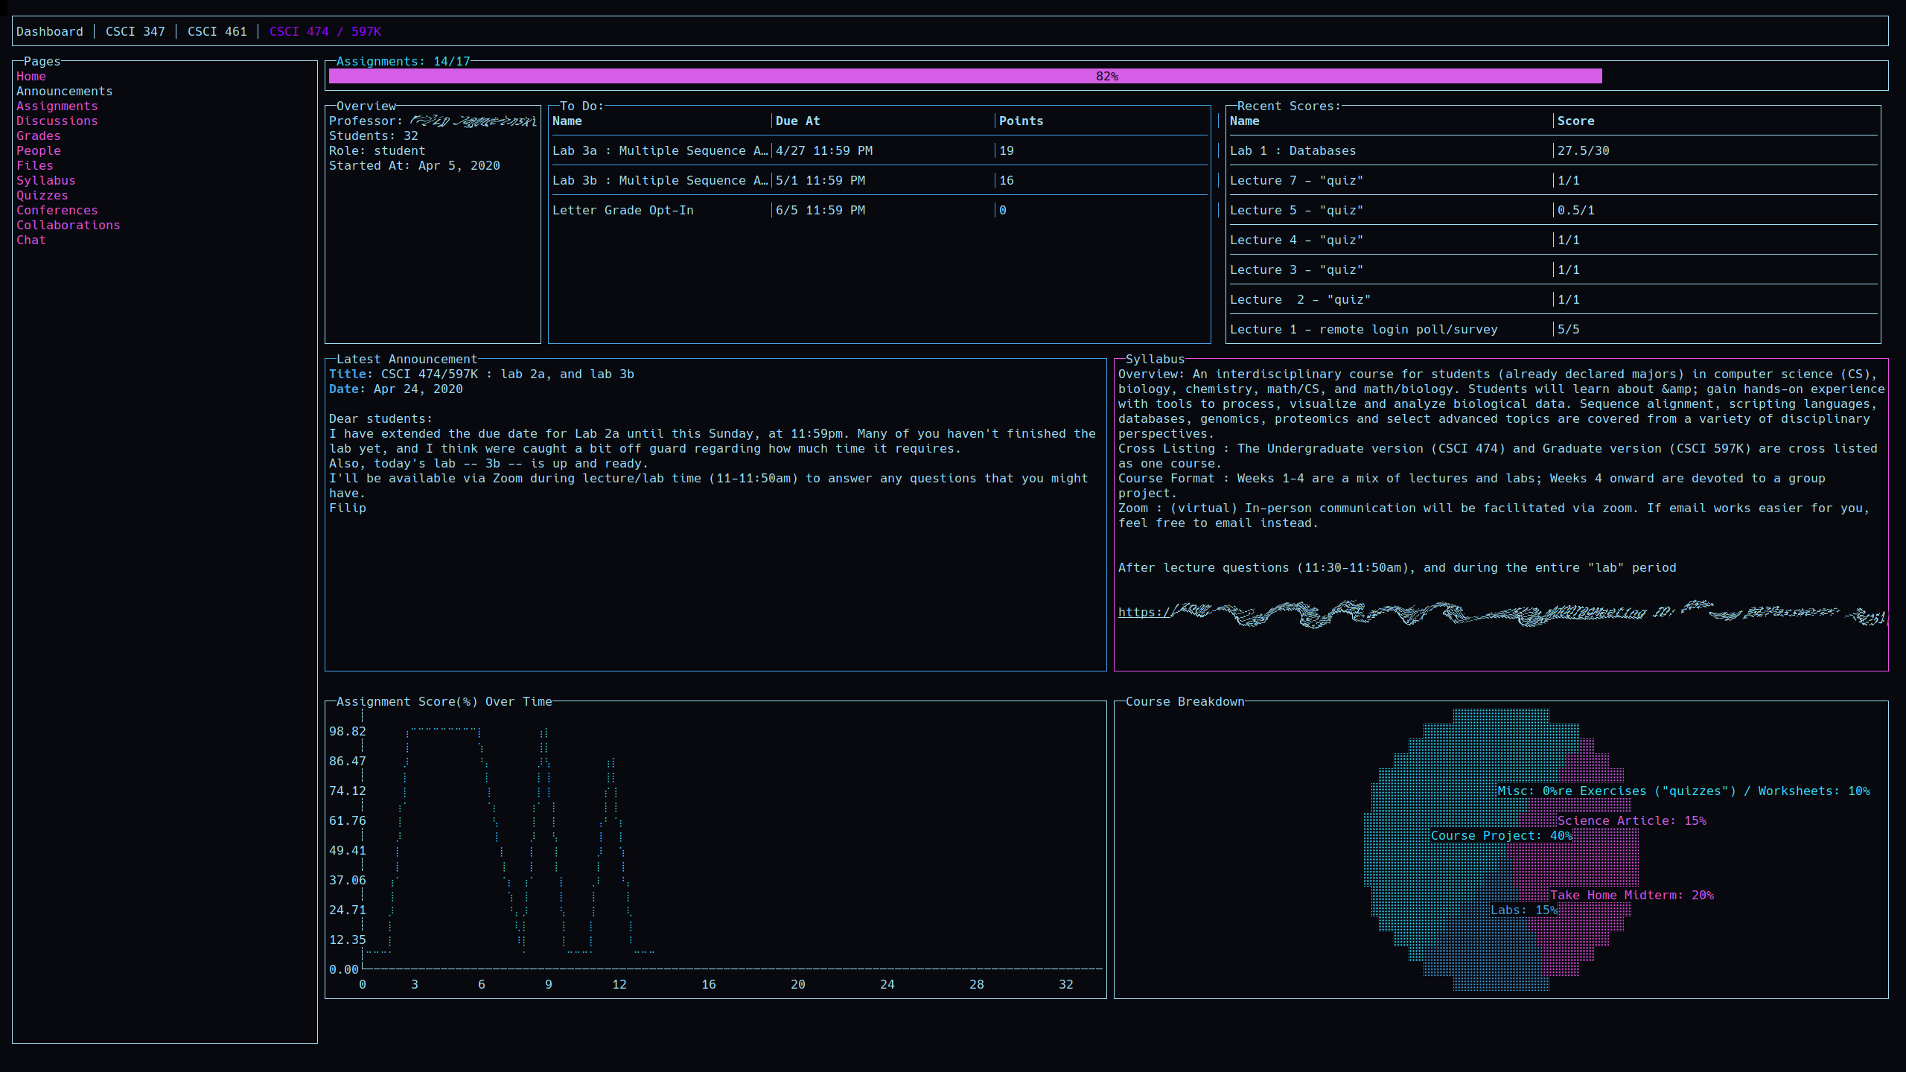Open the Announcements page in sidebar

[64, 91]
